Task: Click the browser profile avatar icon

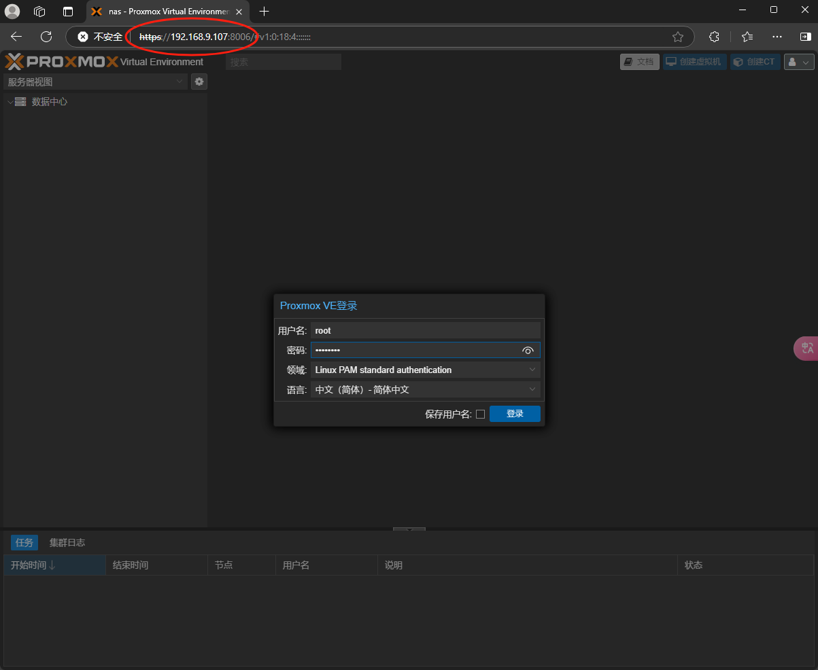Action: point(12,11)
